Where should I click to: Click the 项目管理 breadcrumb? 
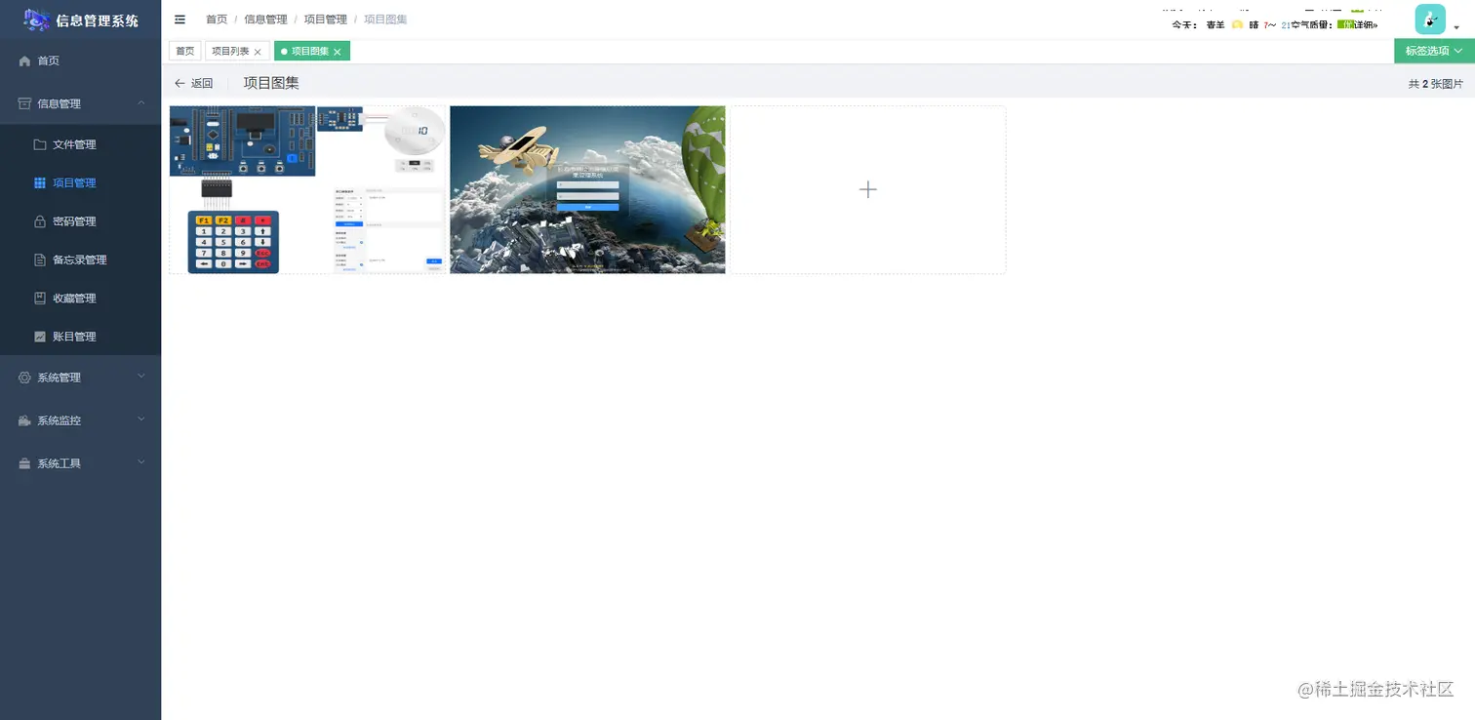(x=326, y=20)
